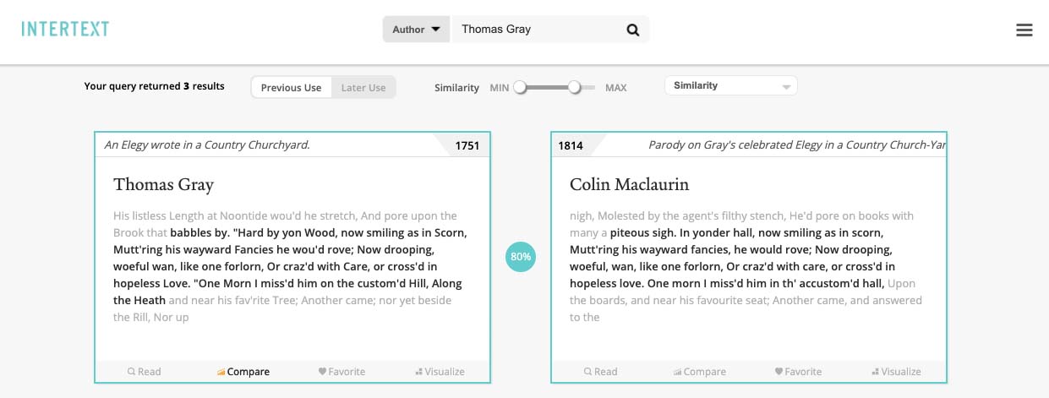1049x398 pixels.
Task: Click the search magnifier icon
Action: pos(632,30)
